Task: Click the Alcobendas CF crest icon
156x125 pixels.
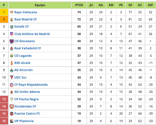Action: [x=12, y=106]
